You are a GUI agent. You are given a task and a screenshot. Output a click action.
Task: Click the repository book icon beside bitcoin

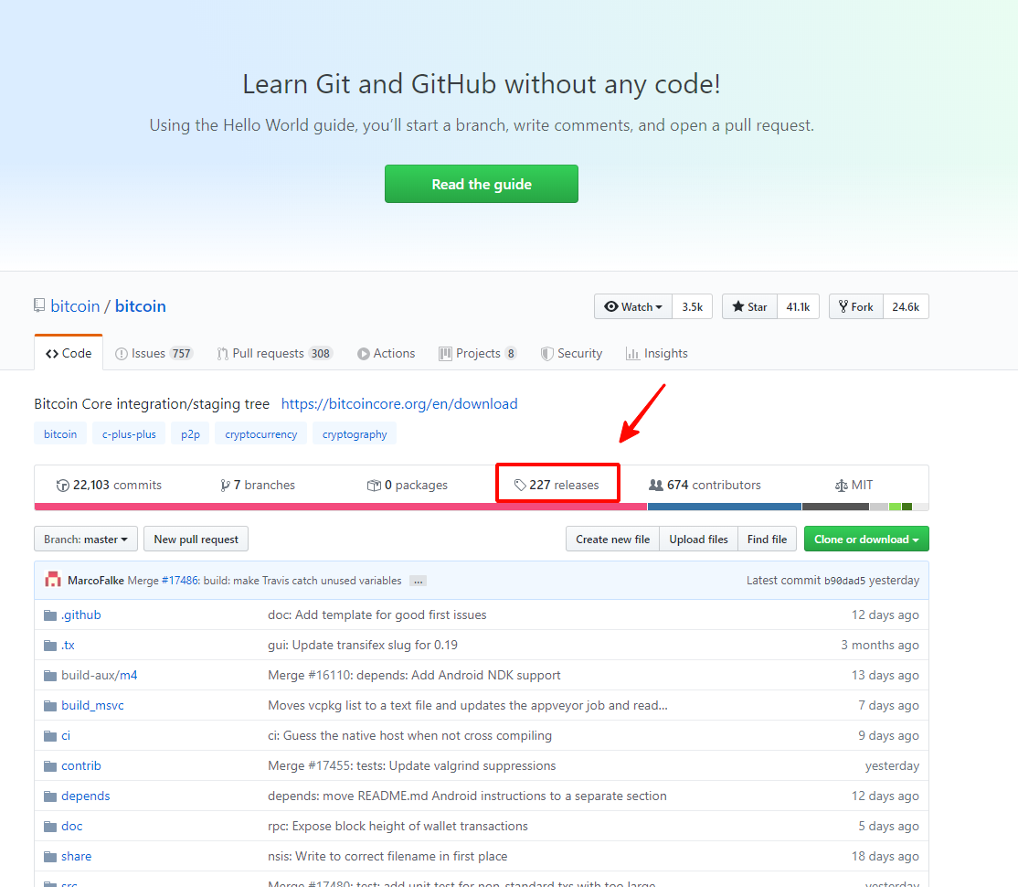tap(39, 305)
